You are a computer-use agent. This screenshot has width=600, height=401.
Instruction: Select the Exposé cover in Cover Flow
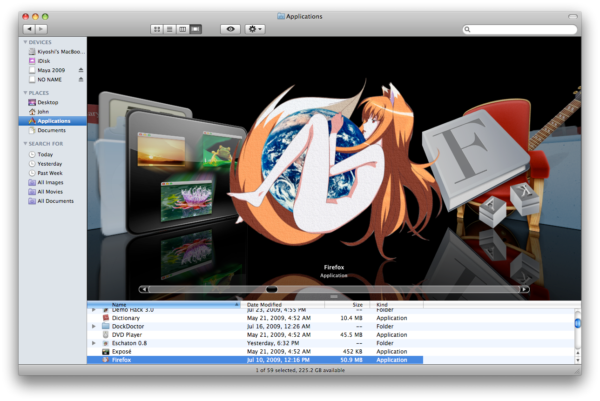click(x=186, y=172)
